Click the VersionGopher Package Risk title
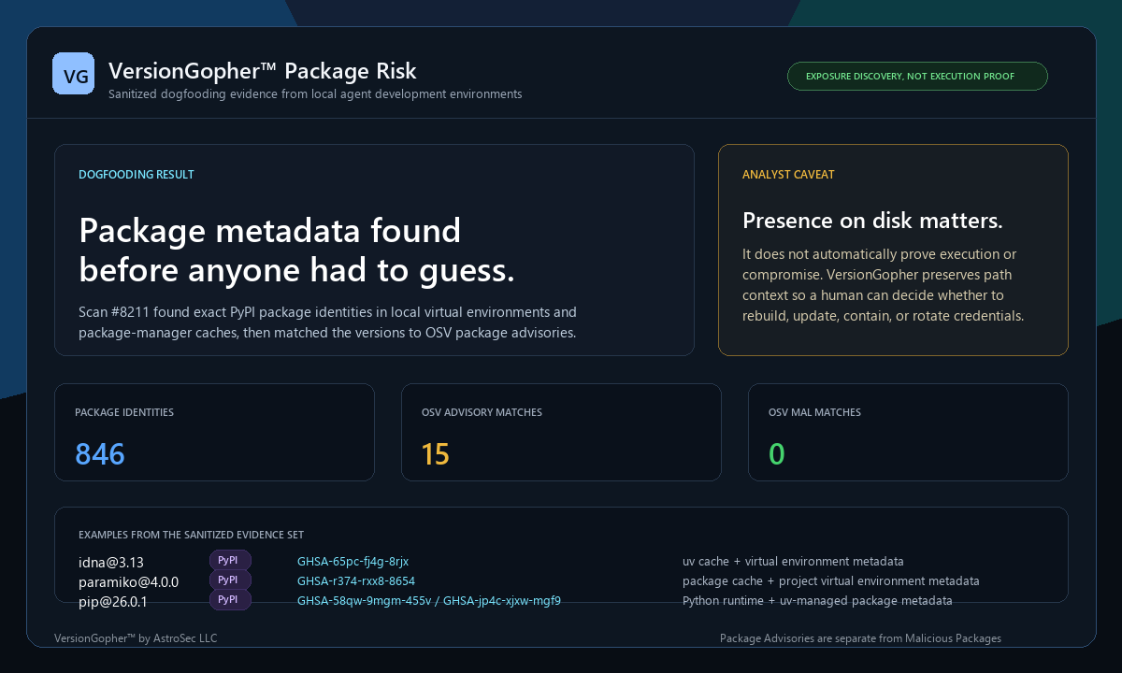The height and width of the screenshot is (673, 1122). click(x=263, y=71)
